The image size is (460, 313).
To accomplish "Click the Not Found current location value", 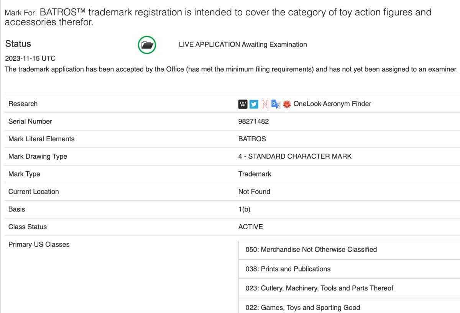I will click(254, 191).
